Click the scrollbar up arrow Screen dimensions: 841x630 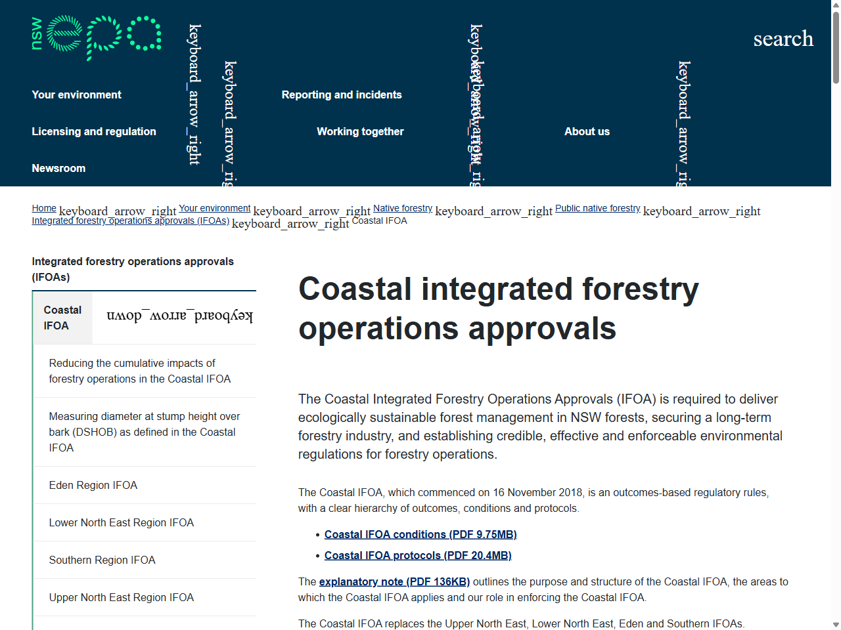click(x=836, y=5)
